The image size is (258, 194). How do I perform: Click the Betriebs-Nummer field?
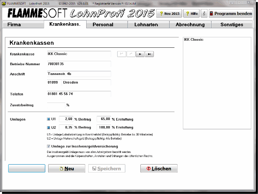click(x=79, y=64)
